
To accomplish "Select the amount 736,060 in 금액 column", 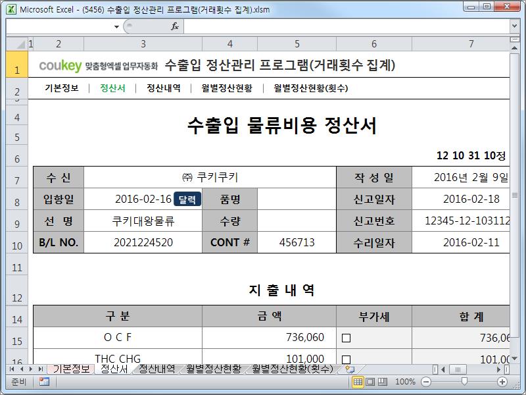I will 270,337.
